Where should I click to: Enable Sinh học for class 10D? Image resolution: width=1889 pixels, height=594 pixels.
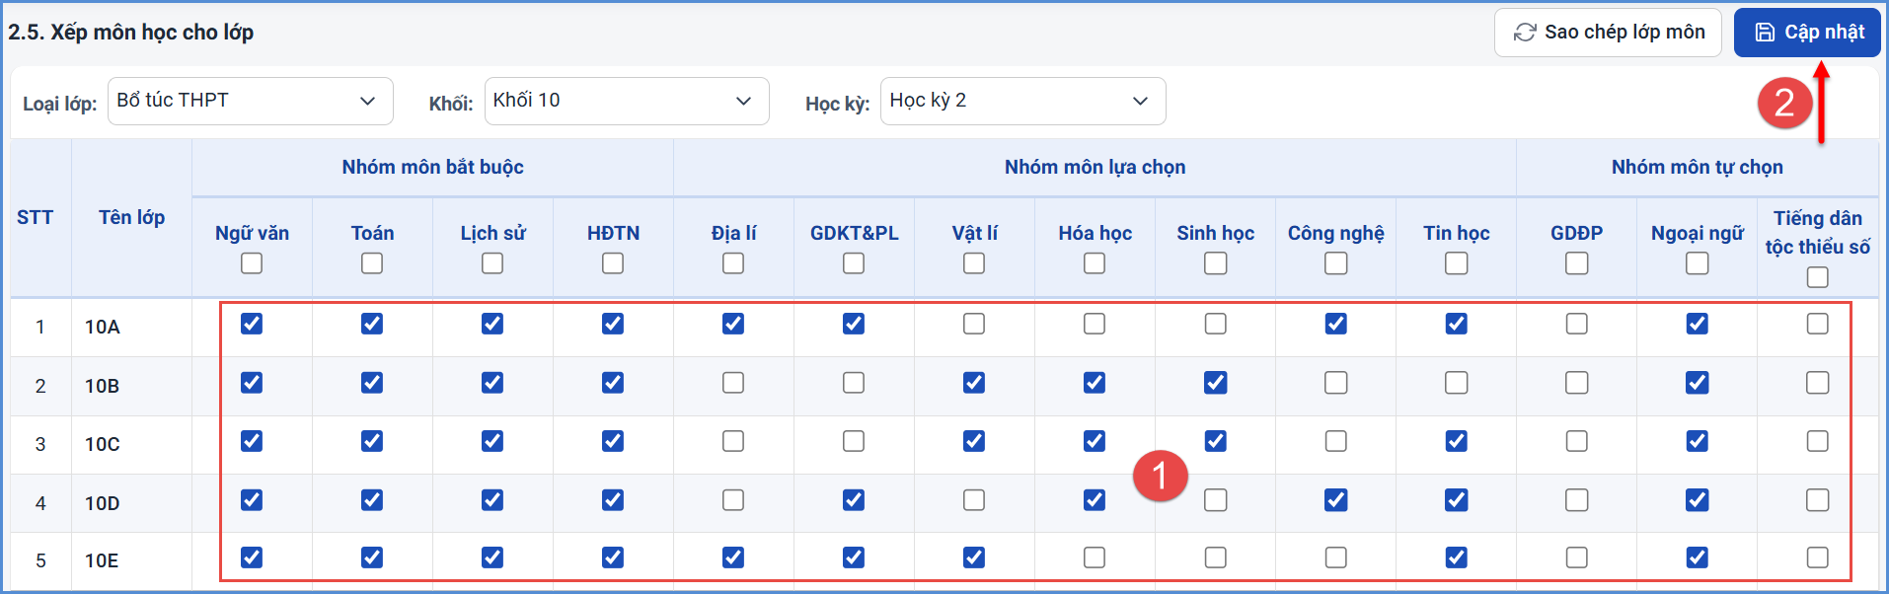(1216, 500)
